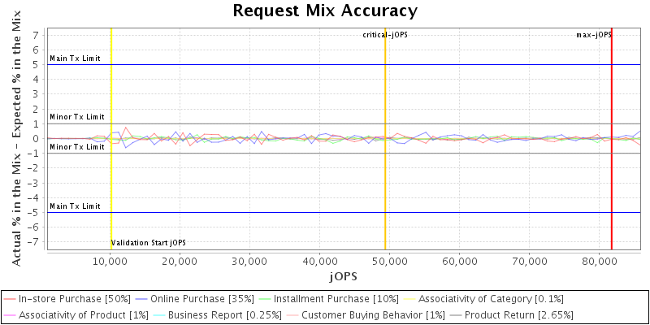650x325 pixels.
Task: Click the 40,000 tick on the jOPS axis
Action: (319, 262)
